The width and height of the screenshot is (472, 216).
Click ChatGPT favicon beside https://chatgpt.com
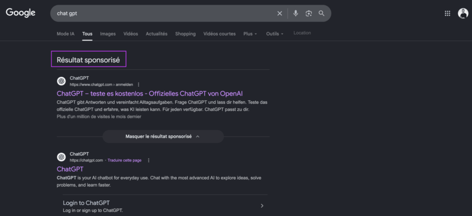[x=61, y=157]
